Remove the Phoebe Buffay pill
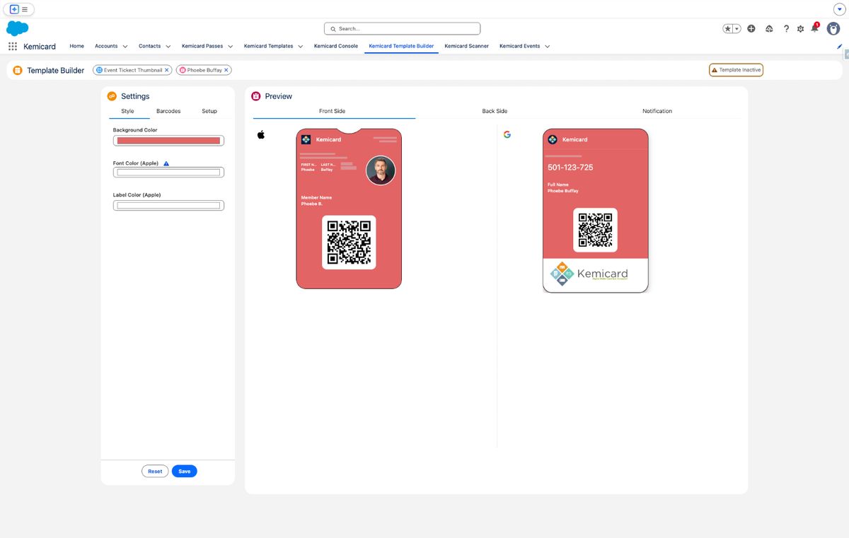Viewport: 849px width, 538px height. pyautogui.click(x=226, y=70)
